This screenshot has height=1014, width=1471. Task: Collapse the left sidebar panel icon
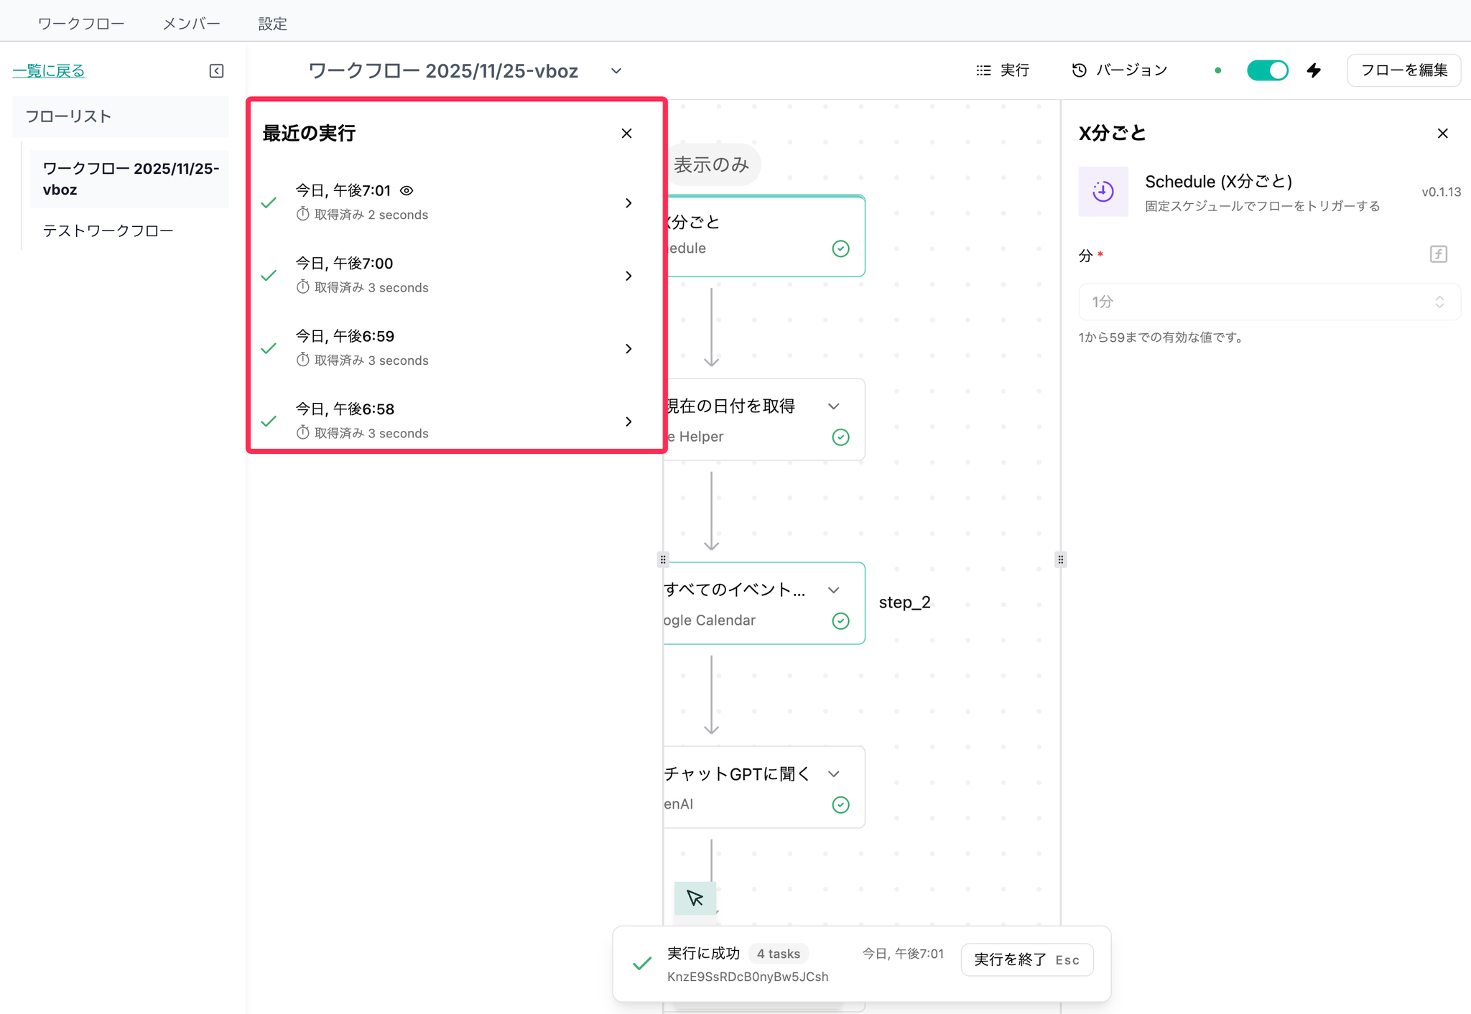coord(216,70)
